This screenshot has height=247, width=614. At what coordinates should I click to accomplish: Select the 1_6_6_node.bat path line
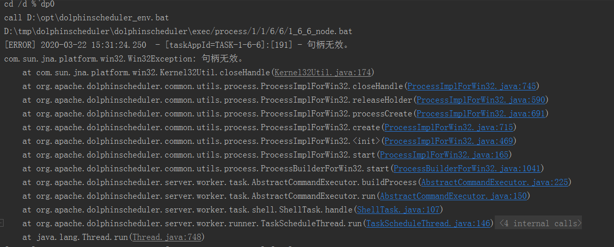click(178, 31)
